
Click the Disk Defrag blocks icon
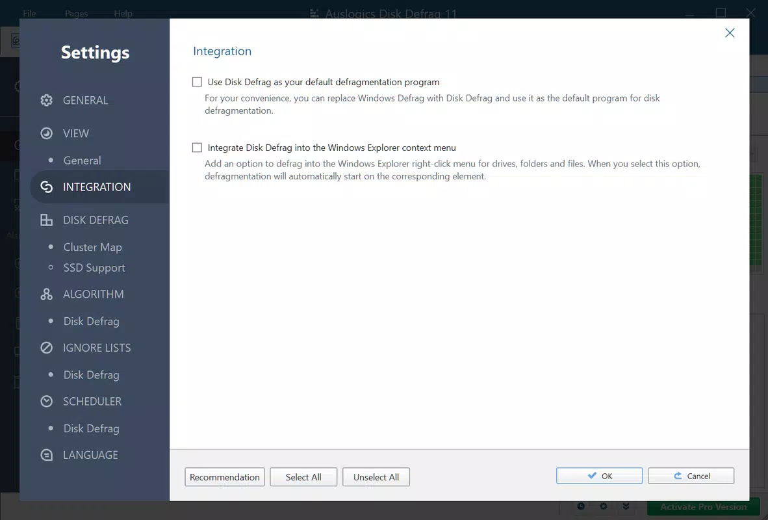tap(47, 220)
